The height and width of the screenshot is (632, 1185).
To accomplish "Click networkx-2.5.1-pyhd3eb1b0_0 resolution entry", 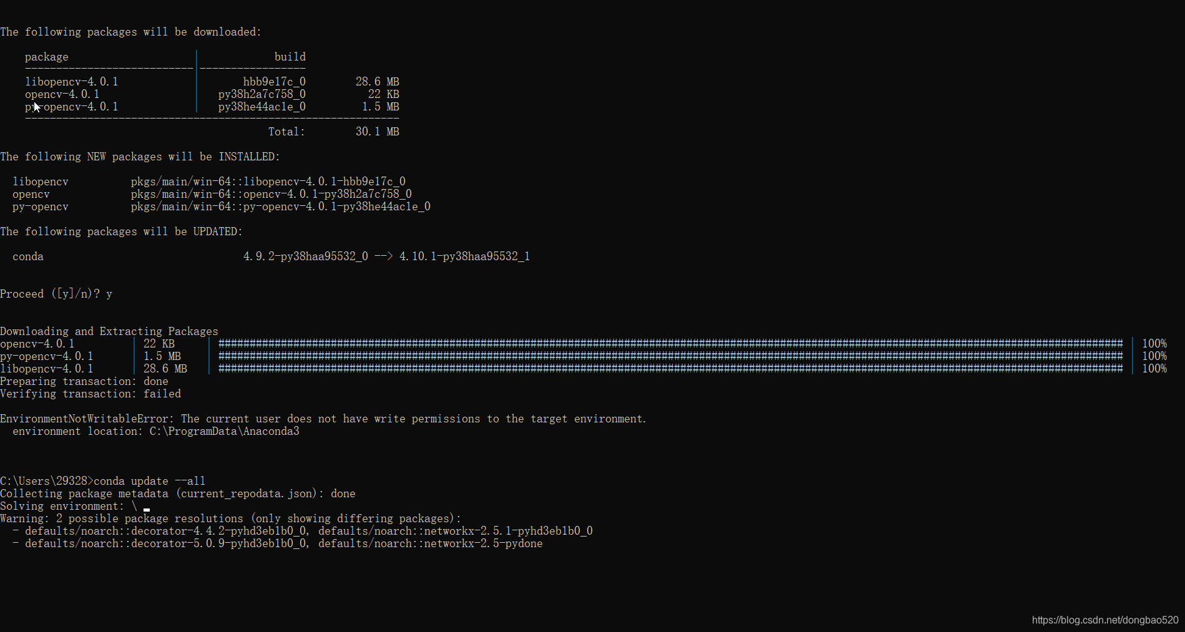I will click(456, 531).
